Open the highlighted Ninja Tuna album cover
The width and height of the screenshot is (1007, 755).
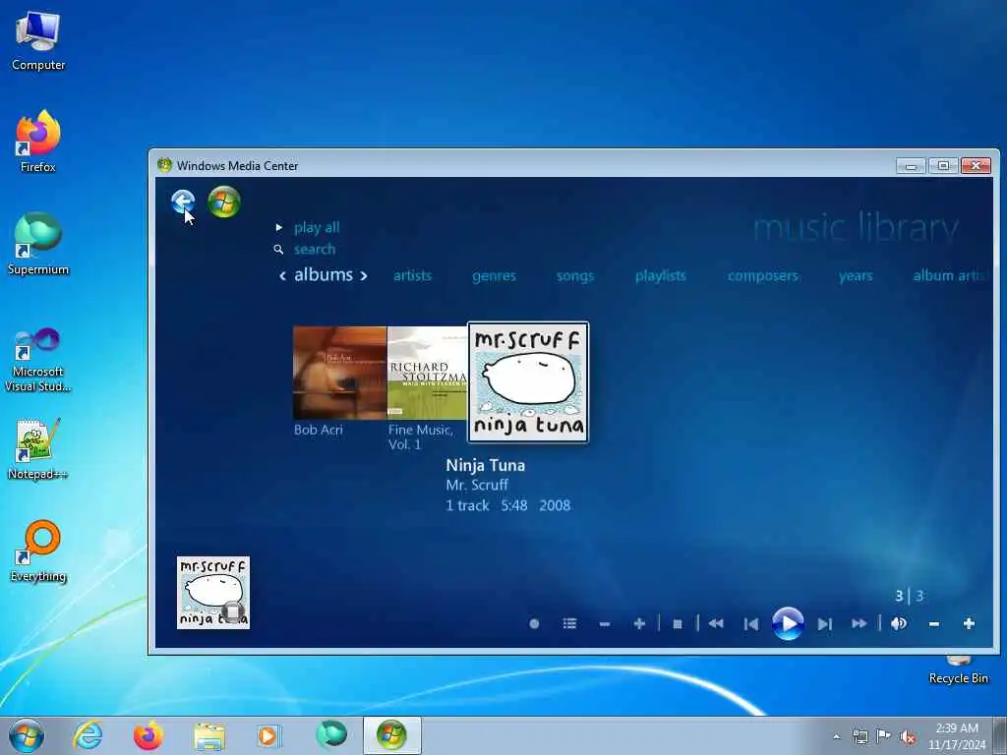point(528,382)
